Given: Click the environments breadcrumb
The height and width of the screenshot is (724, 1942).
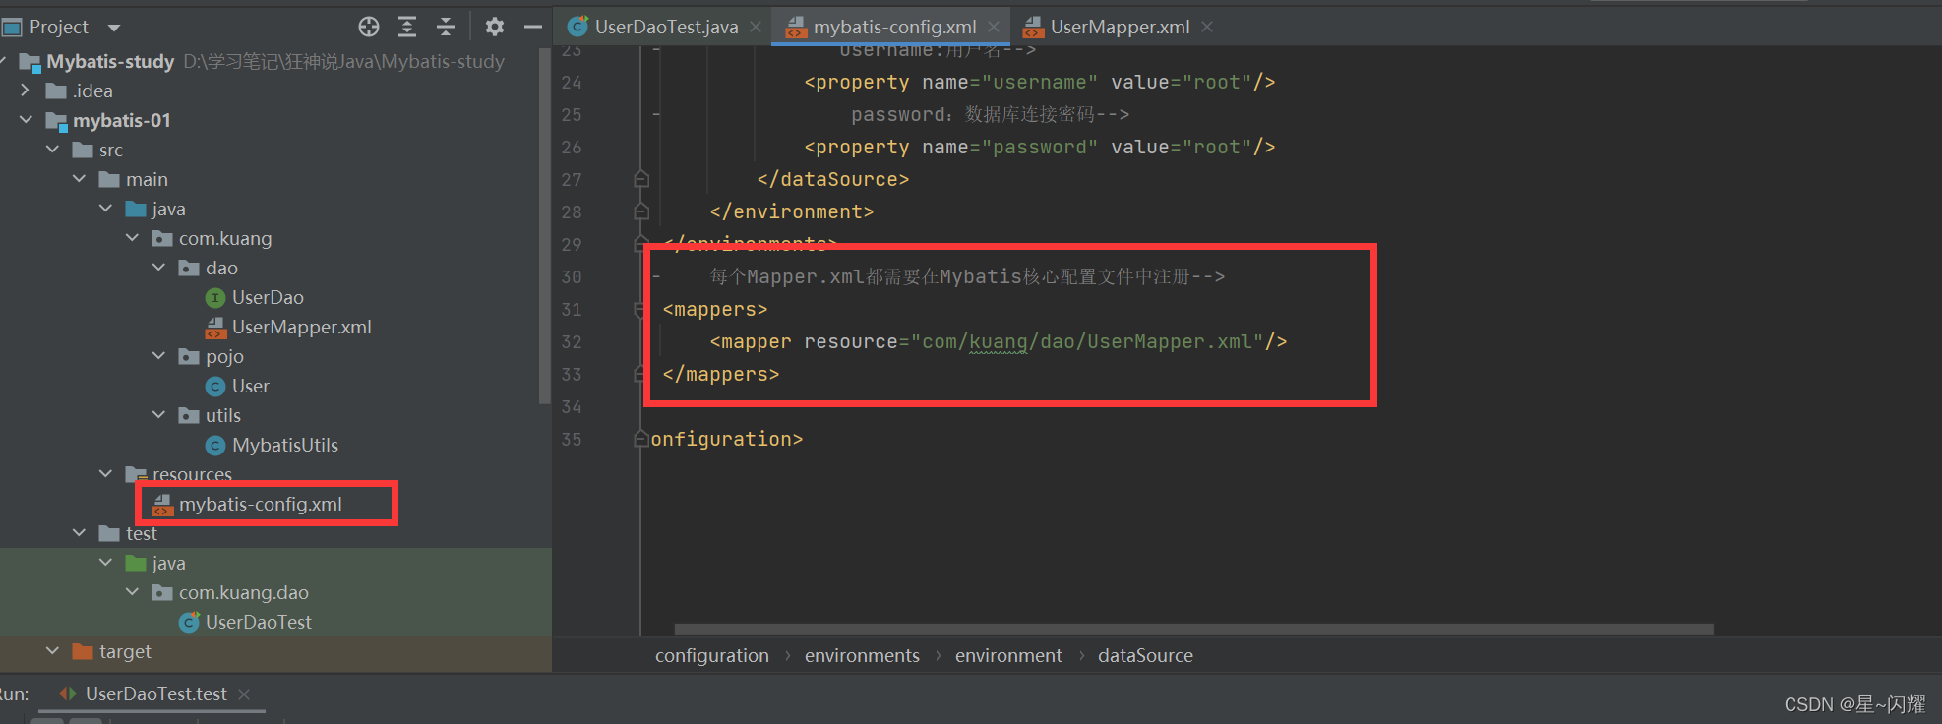Looking at the screenshot, I should [x=862, y=655].
